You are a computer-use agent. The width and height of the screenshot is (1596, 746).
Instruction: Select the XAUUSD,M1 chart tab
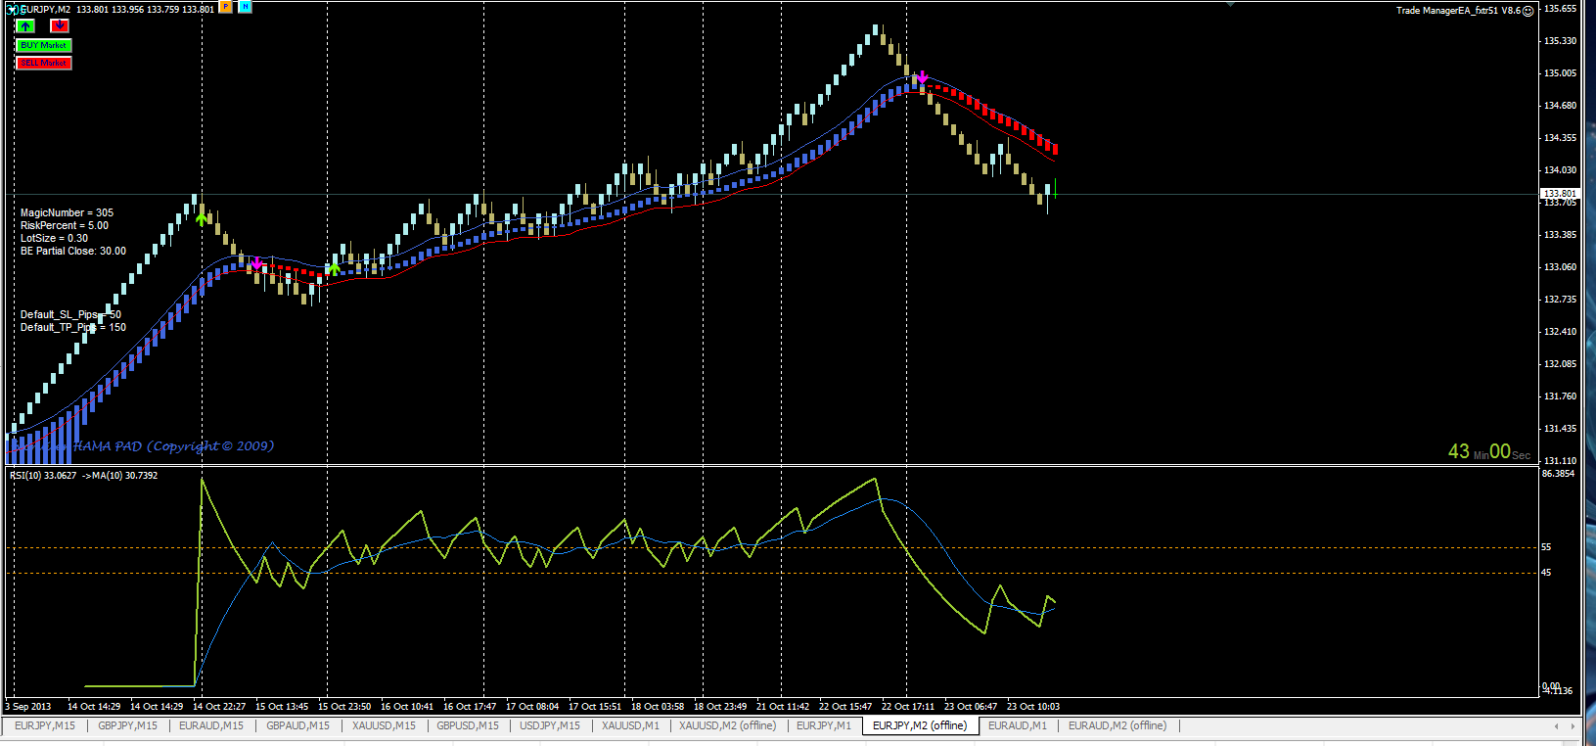click(x=630, y=725)
